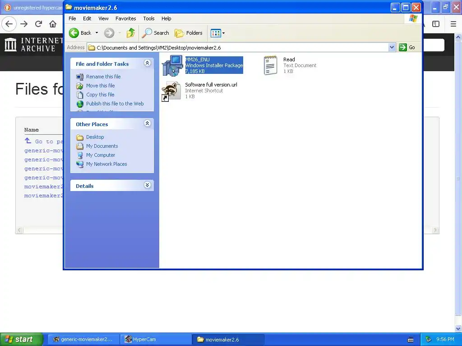Click the Software full version.url name

point(211,85)
